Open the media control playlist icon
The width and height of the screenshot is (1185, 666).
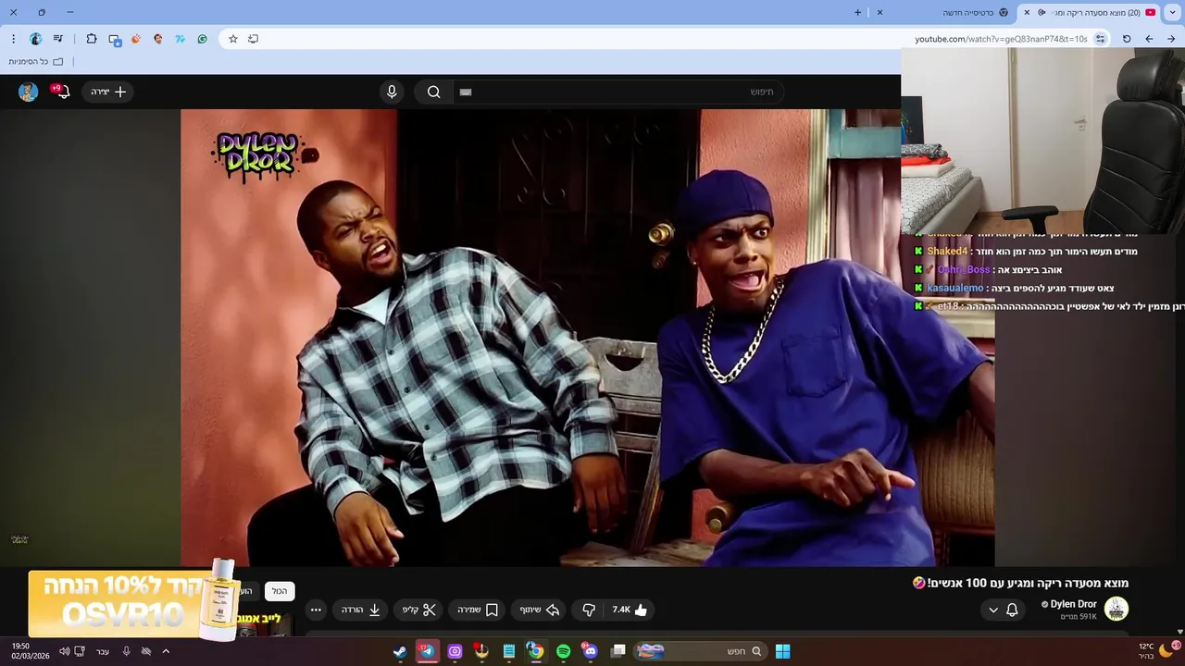point(58,39)
